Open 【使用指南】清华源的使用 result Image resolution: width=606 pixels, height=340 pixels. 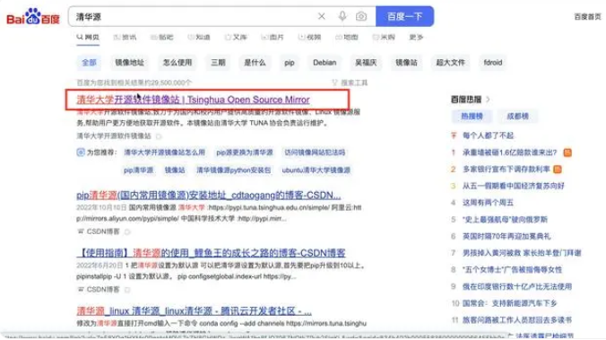click(x=211, y=253)
